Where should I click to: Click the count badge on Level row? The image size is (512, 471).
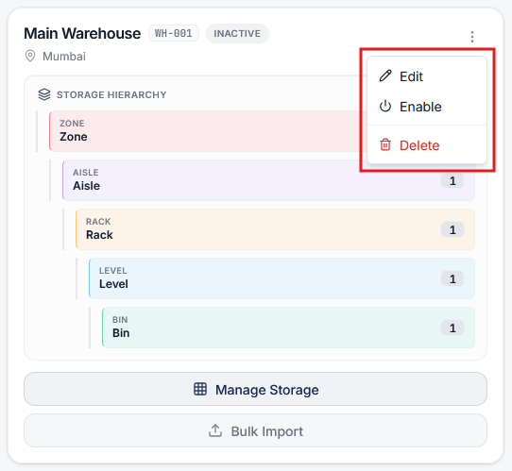point(452,278)
